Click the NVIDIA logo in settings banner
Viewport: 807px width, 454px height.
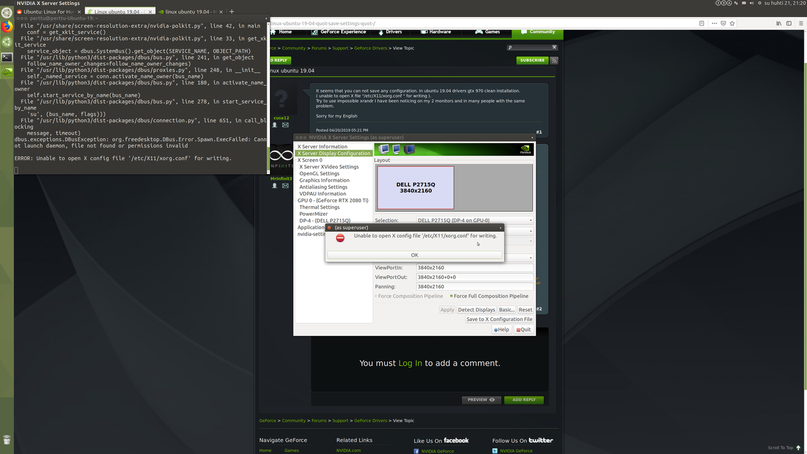[x=525, y=149]
